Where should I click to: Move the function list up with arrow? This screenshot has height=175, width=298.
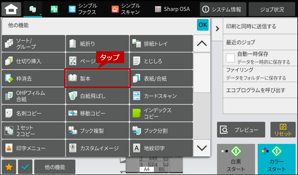[x=202, y=44]
